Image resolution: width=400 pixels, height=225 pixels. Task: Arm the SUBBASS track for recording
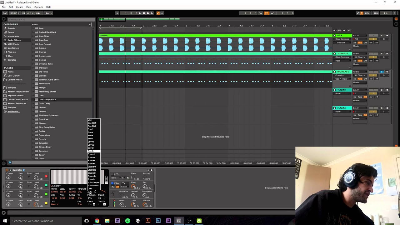tap(387, 54)
